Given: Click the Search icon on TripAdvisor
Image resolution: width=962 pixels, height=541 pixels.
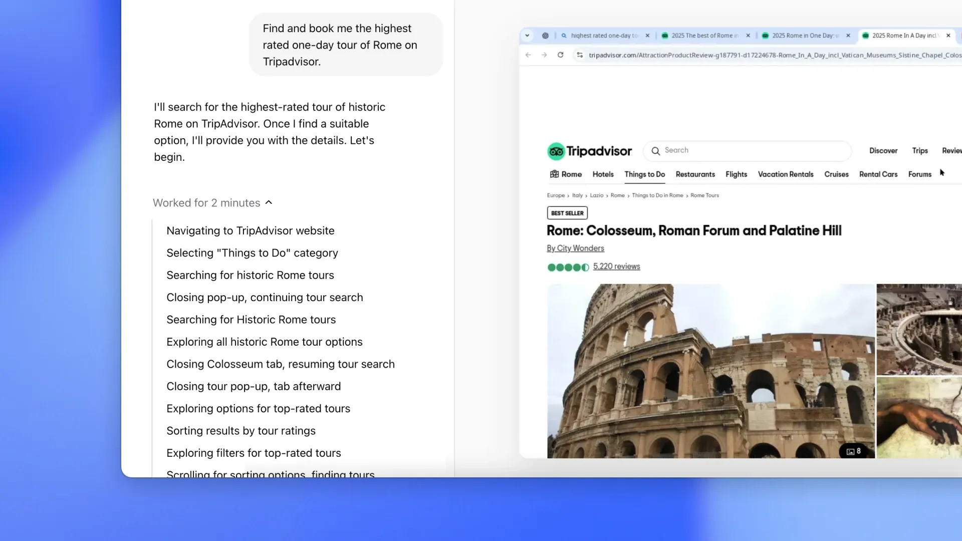Looking at the screenshot, I should [656, 151].
